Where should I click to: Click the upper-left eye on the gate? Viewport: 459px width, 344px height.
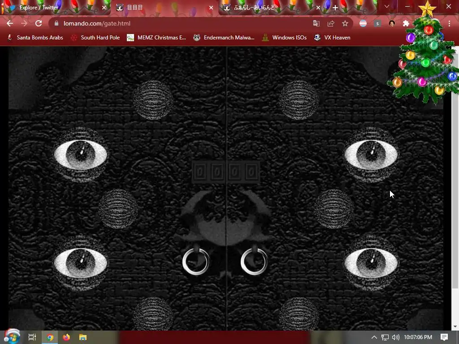coord(81,155)
